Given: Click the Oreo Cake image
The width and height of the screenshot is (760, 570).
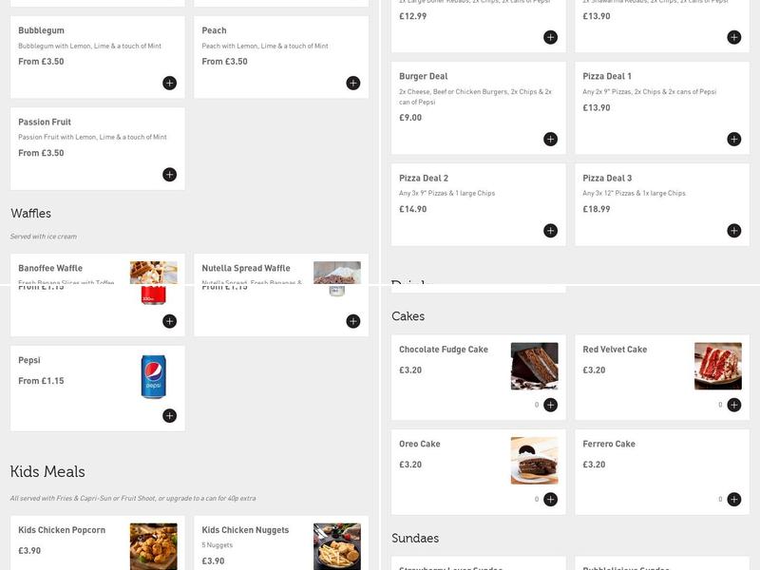Looking at the screenshot, I should click(534, 461).
